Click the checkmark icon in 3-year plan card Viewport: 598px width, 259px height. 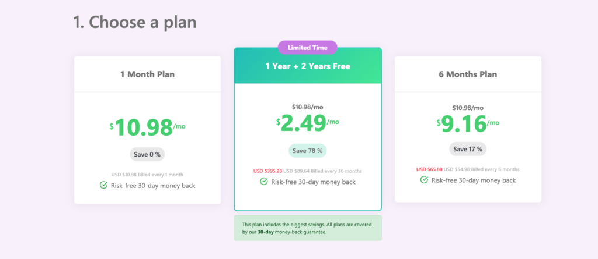pos(263,182)
